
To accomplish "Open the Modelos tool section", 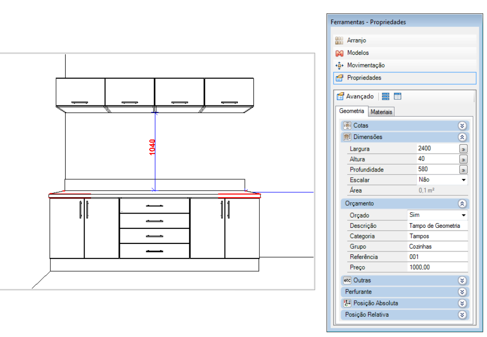I will [x=358, y=53].
